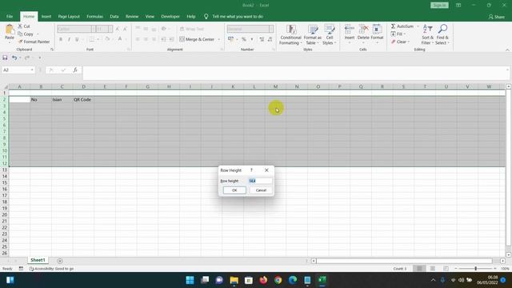Click the Insert Function fx icon
This screenshot has width=512, height=288.
coord(75,70)
